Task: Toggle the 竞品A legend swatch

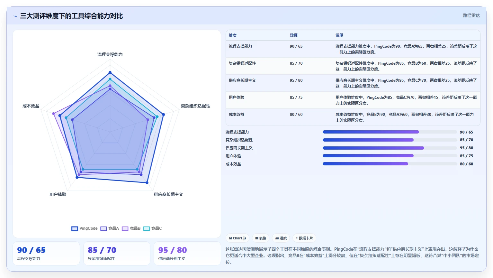Action: pos(103,228)
